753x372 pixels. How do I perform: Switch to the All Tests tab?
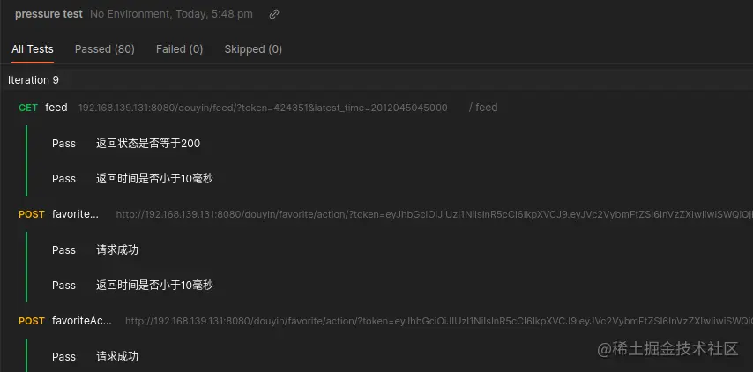[x=33, y=49]
